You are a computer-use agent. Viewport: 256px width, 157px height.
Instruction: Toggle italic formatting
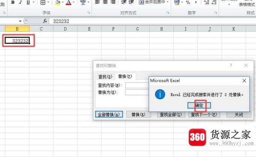pos(21,2)
